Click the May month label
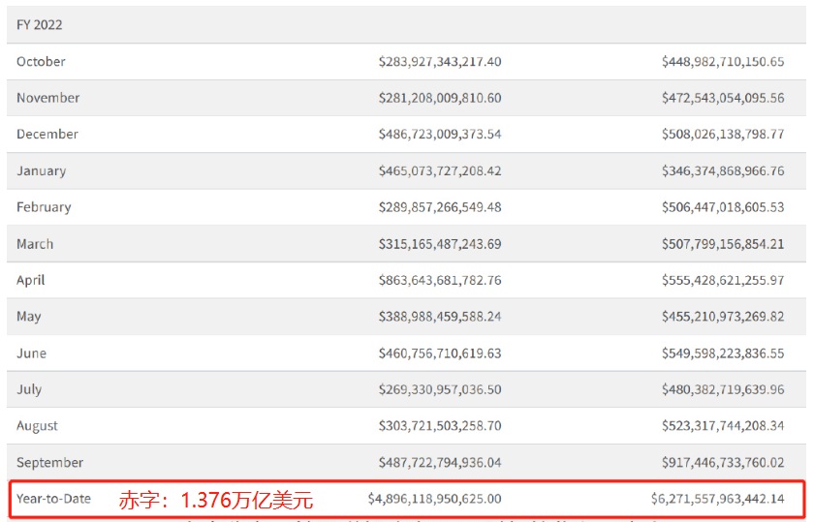This screenshot has height=522, width=814. (29, 317)
